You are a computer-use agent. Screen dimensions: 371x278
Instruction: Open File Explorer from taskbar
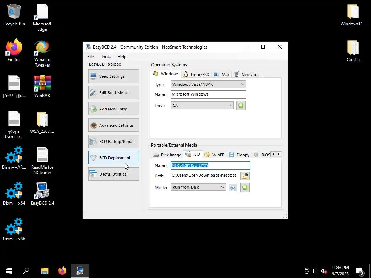(44, 271)
